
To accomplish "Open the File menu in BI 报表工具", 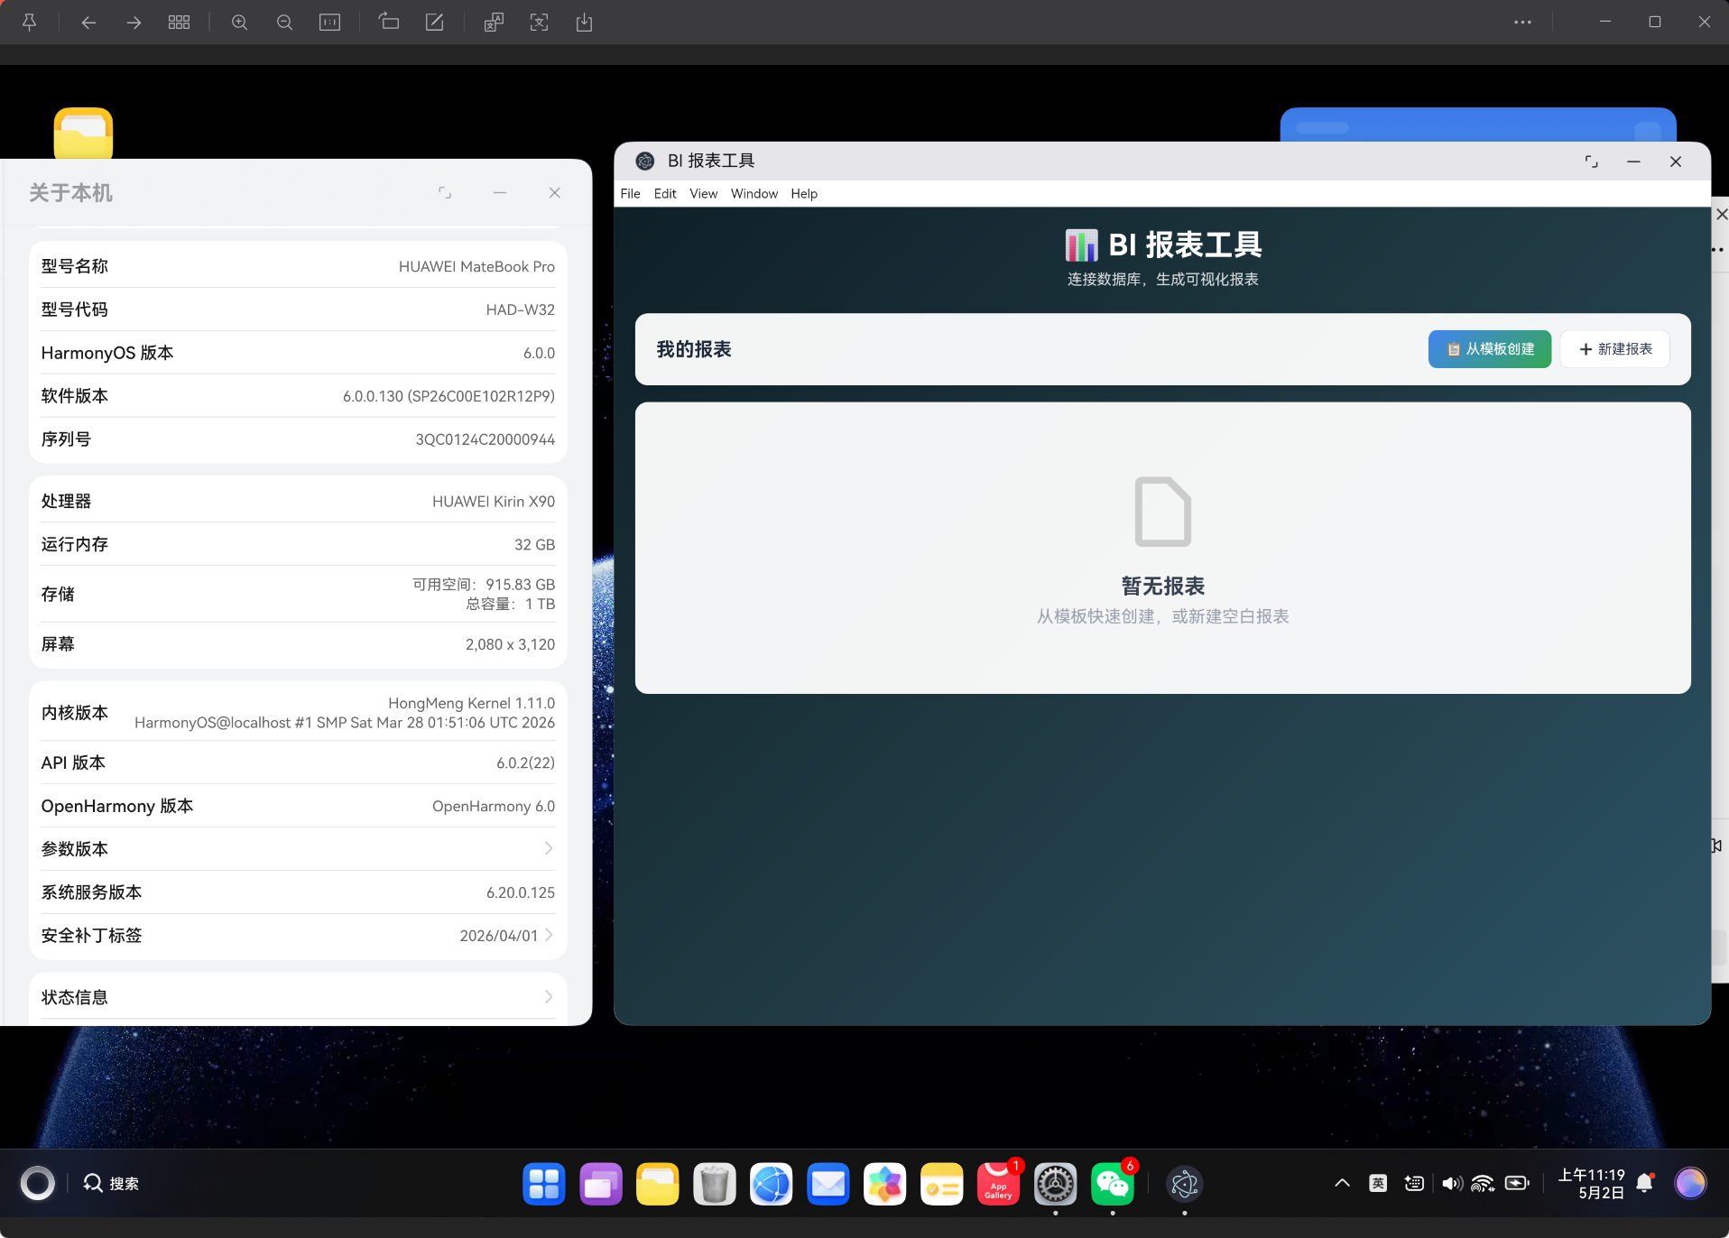I will coord(630,194).
